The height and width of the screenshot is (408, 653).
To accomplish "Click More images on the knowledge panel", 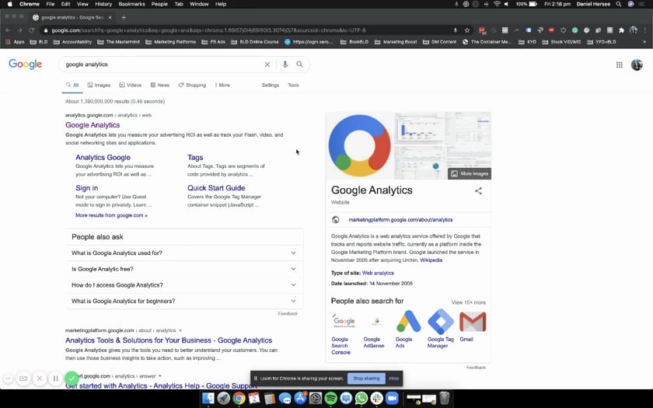I will [470, 173].
